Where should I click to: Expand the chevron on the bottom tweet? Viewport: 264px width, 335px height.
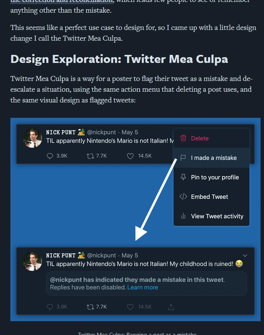point(245,255)
